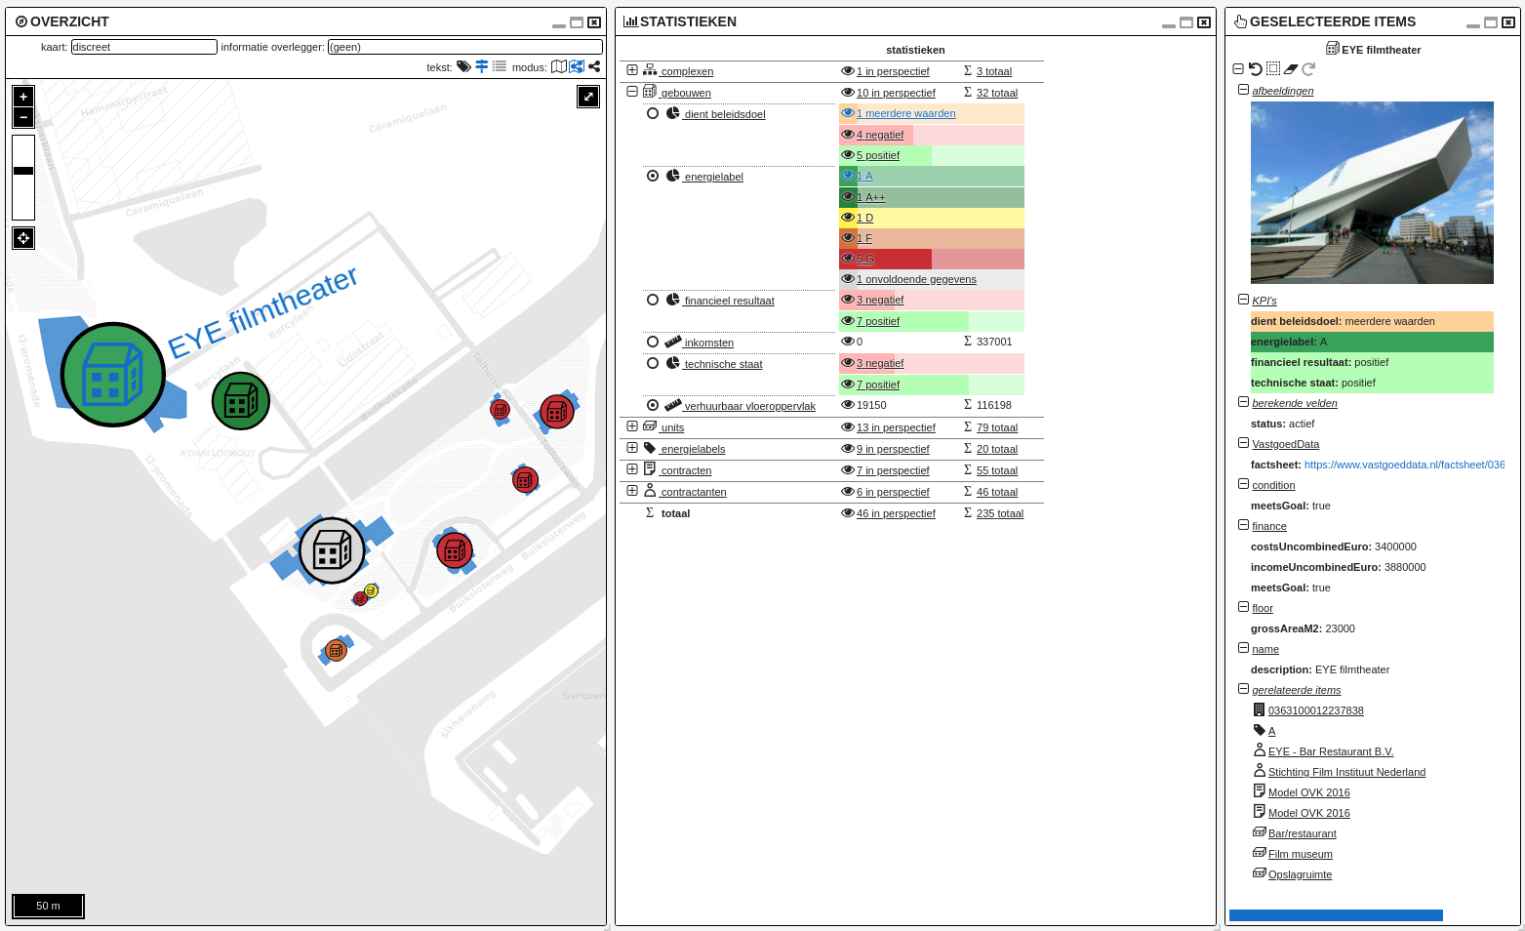Click the 235 totaal link

pos(1000,513)
